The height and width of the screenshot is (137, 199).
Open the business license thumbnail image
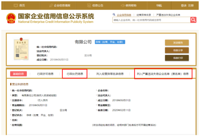[x=21, y=49]
